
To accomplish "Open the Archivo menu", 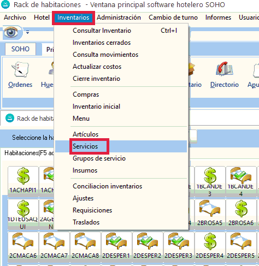I will tap(15, 17).
